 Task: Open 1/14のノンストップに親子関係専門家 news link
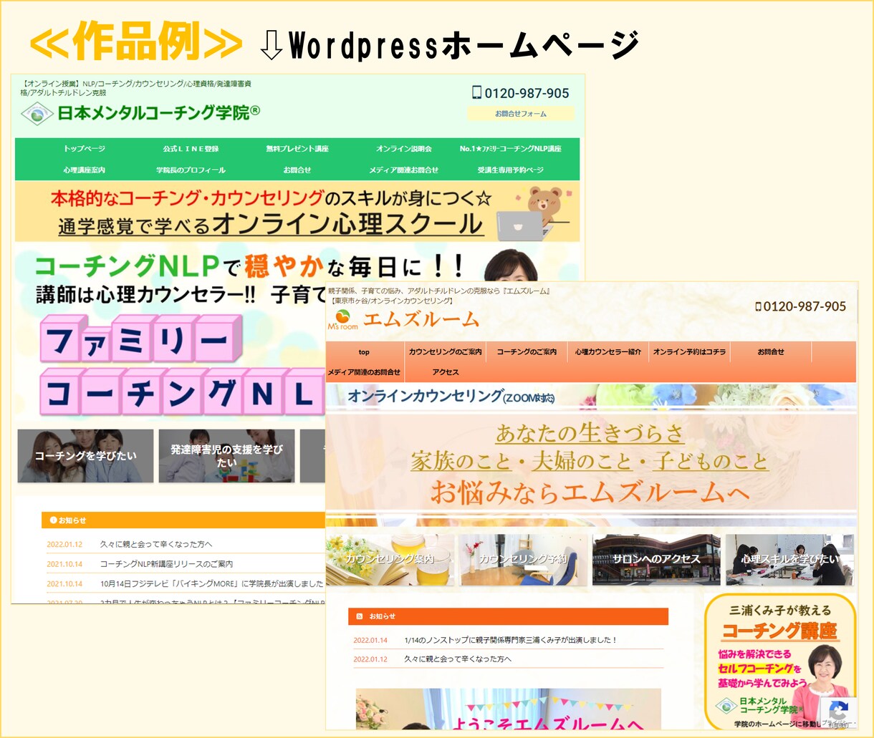pos(511,640)
